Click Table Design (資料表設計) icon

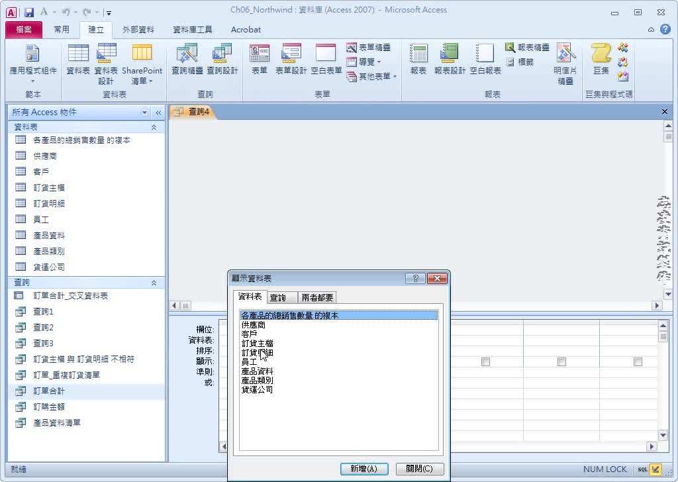click(106, 64)
